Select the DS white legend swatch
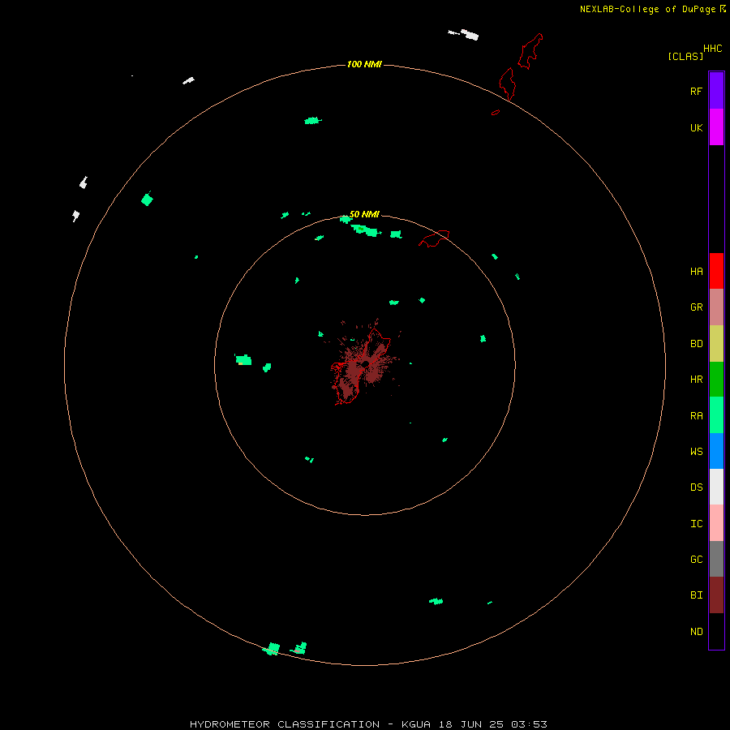This screenshot has height=730, width=730. pyautogui.click(x=716, y=487)
